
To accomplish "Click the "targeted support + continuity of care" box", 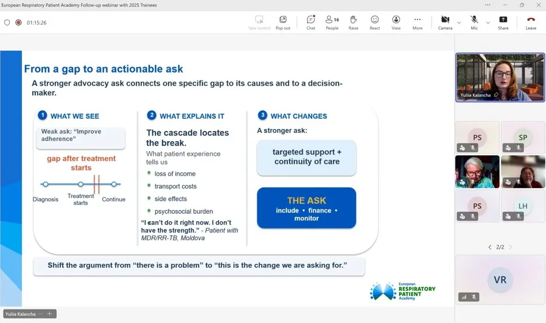I will [307, 157].
